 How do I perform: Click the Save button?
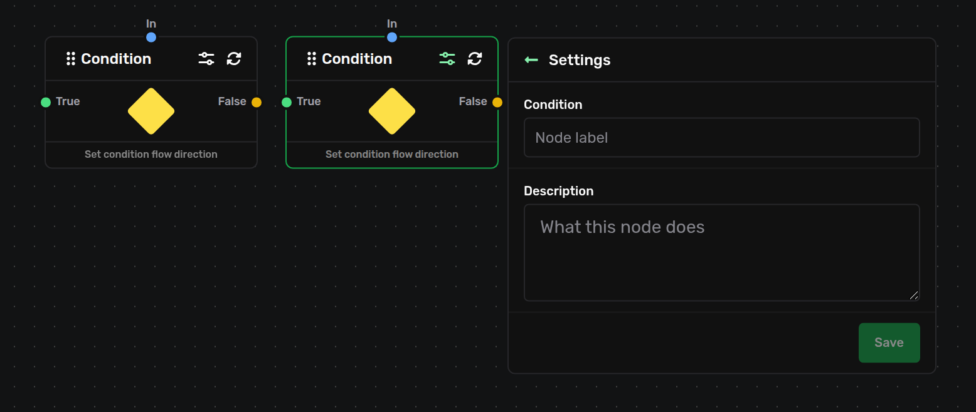[889, 342]
